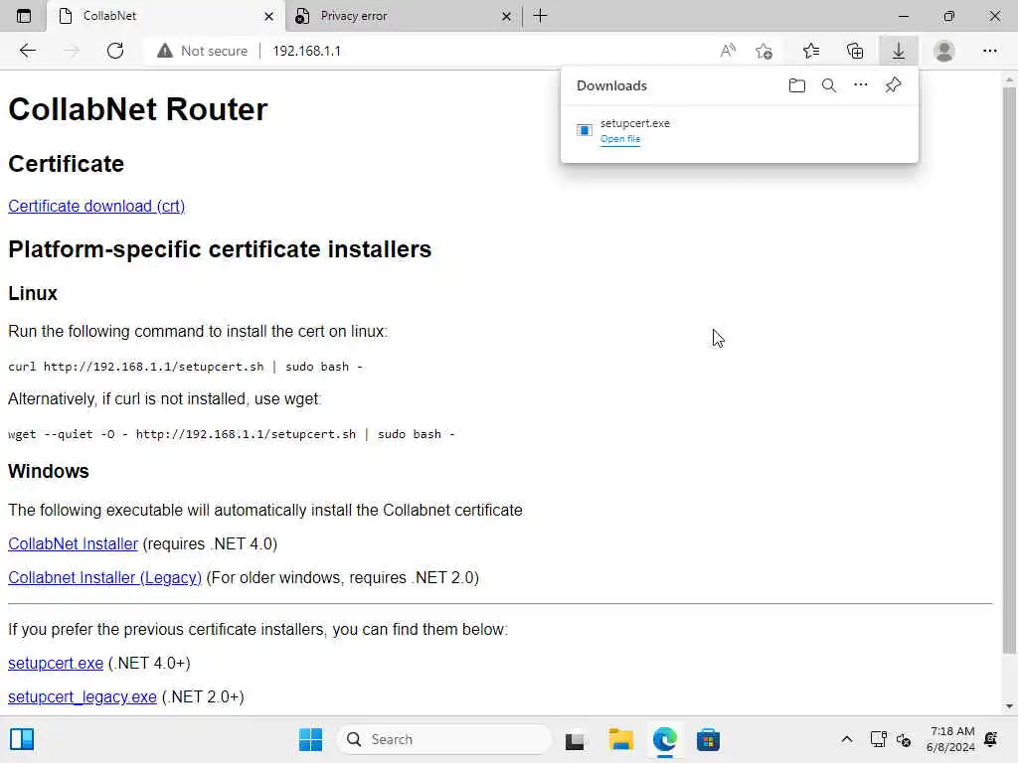Open a new tab with plus button
This screenshot has height=763, width=1018.
(540, 16)
